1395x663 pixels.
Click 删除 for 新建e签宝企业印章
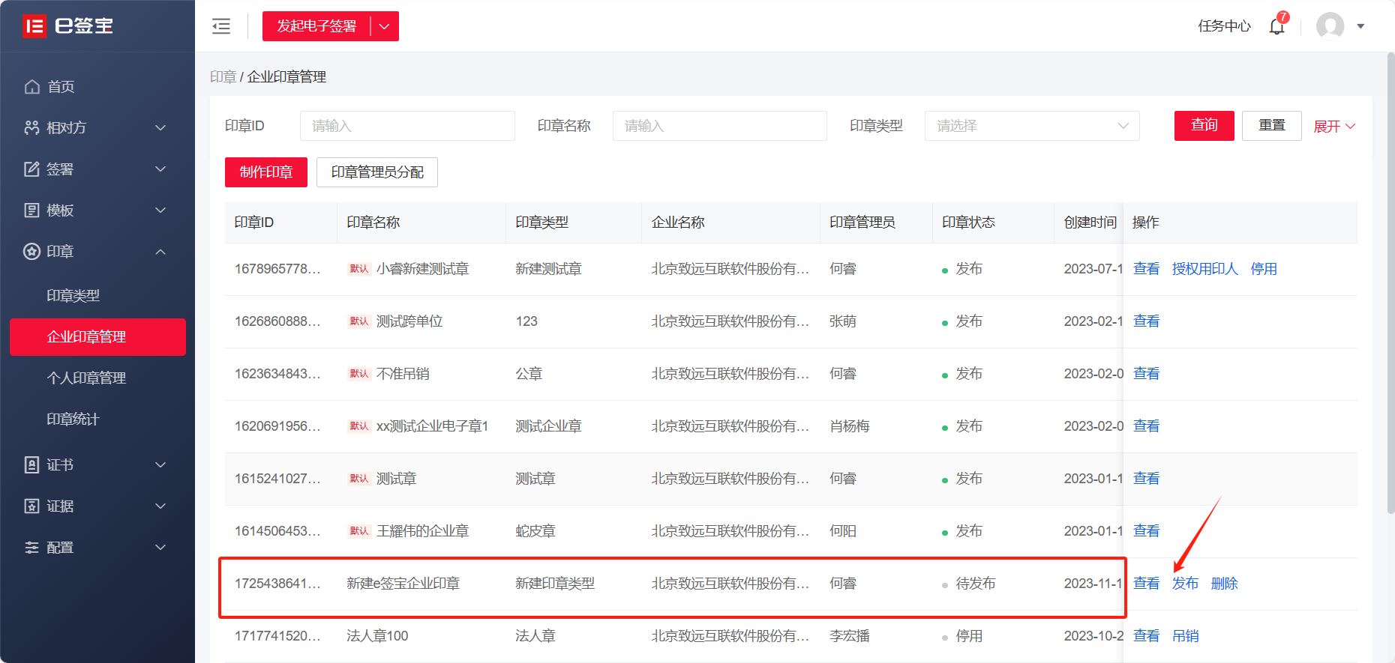point(1225,584)
